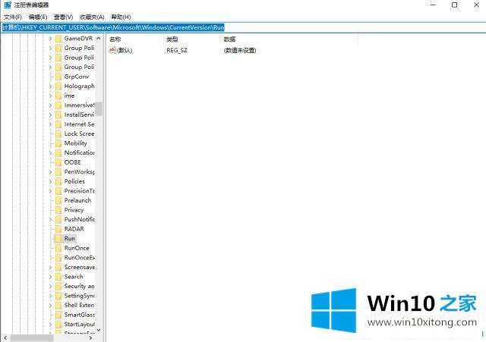Click the tree horizontal scroll left arrow
Image resolution: width=486 pixels, height=342 pixels.
click(x=5, y=338)
